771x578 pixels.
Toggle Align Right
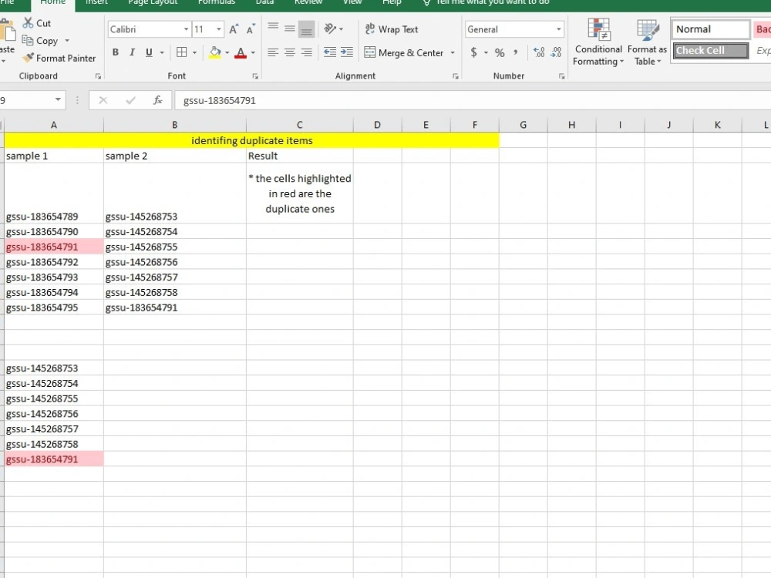306,52
